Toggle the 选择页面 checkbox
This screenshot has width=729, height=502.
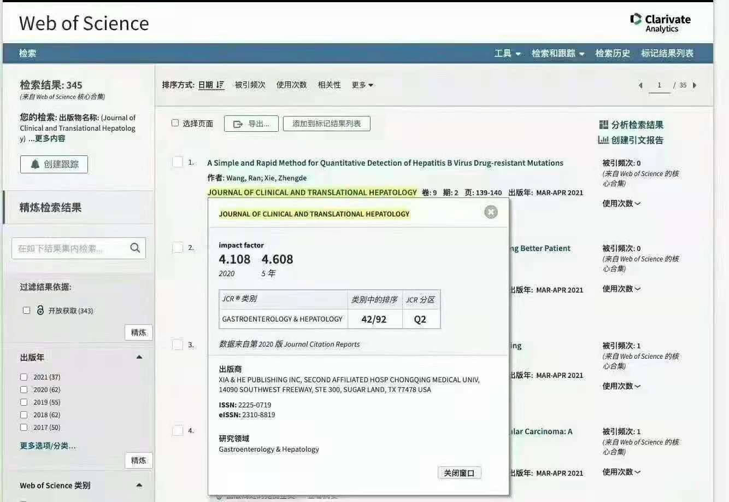point(175,123)
